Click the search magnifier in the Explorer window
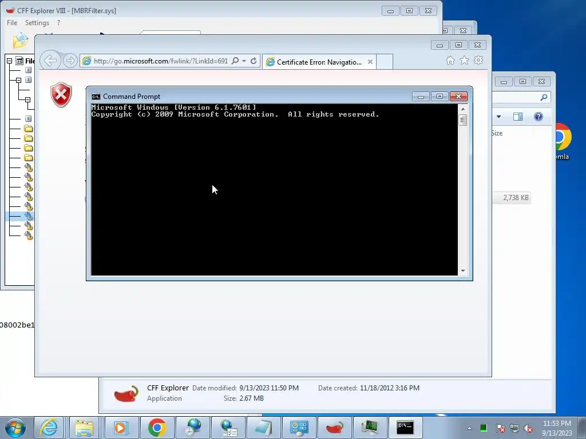This screenshot has width=586, height=439. tap(544, 97)
